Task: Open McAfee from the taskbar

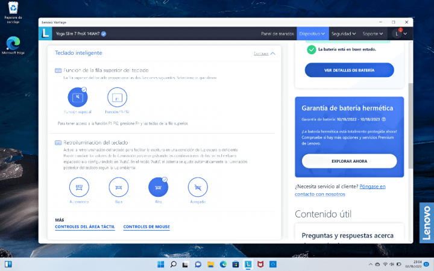Action: click(260, 264)
